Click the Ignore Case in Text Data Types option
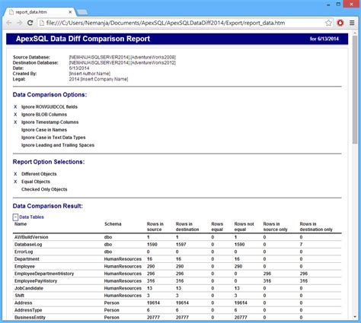This screenshot has height=323, width=361. click(53, 138)
